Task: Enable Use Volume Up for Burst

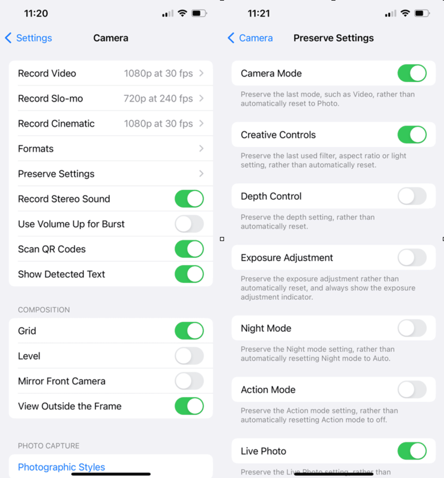Action: click(x=189, y=224)
